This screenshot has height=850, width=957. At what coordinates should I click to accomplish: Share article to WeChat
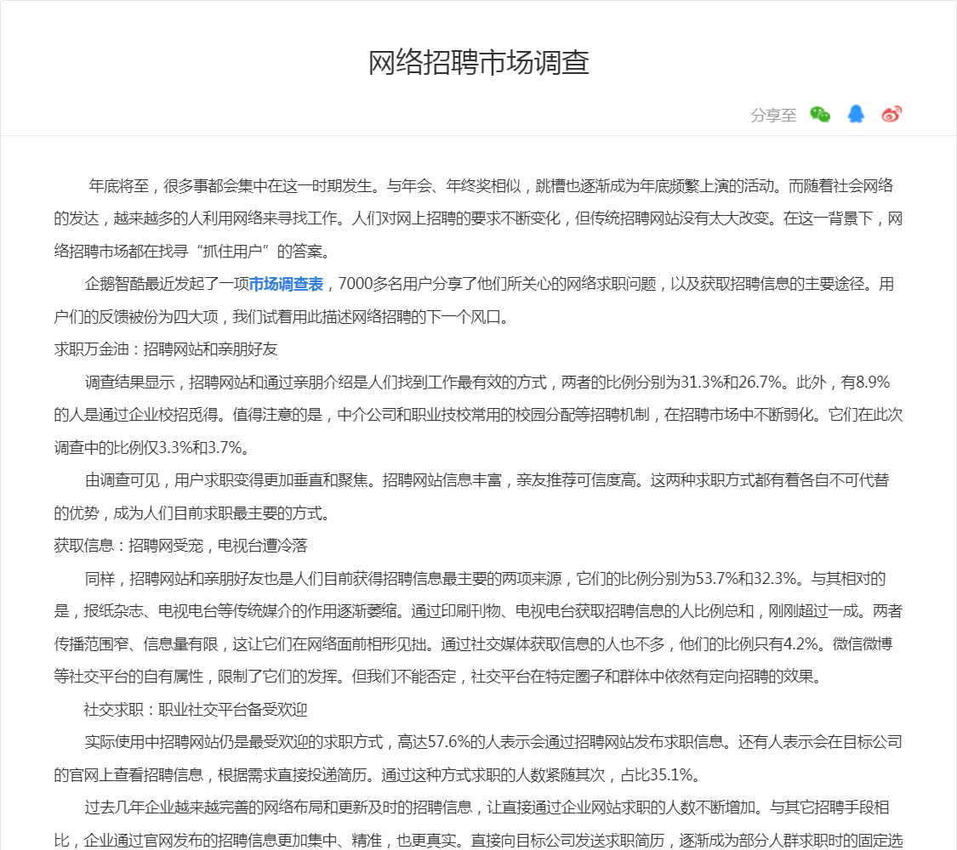click(x=820, y=114)
